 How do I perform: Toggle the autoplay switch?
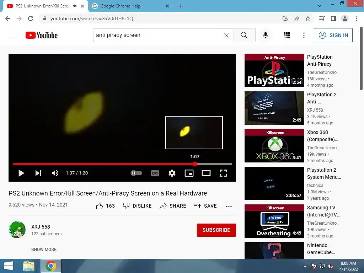(x=136, y=173)
